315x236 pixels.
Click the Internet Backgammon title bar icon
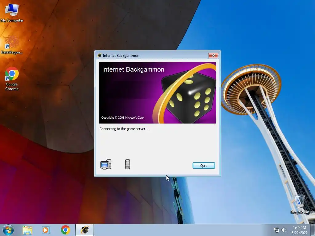click(99, 56)
